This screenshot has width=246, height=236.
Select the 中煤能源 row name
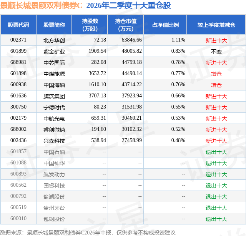[x=54, y=74]
